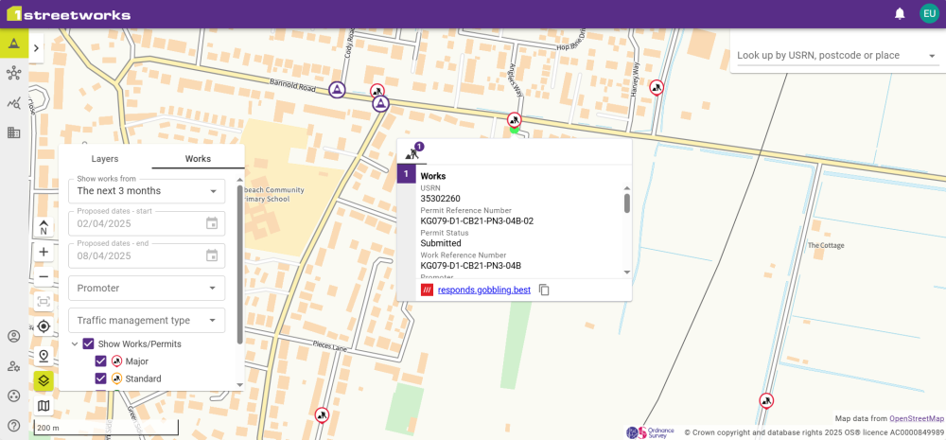The image size is (946, 440).
Task: Click the red what3words logo icon
Action: (428, 290)
